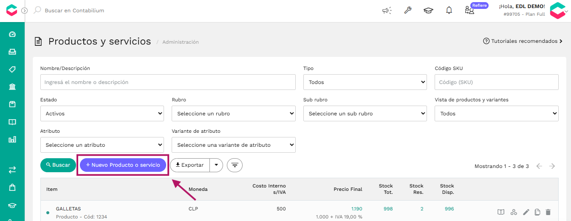571x221 pixels.
Task: Open the bank building icon in the sidebar
Action: pyautogui.click(x=12, y=87)
